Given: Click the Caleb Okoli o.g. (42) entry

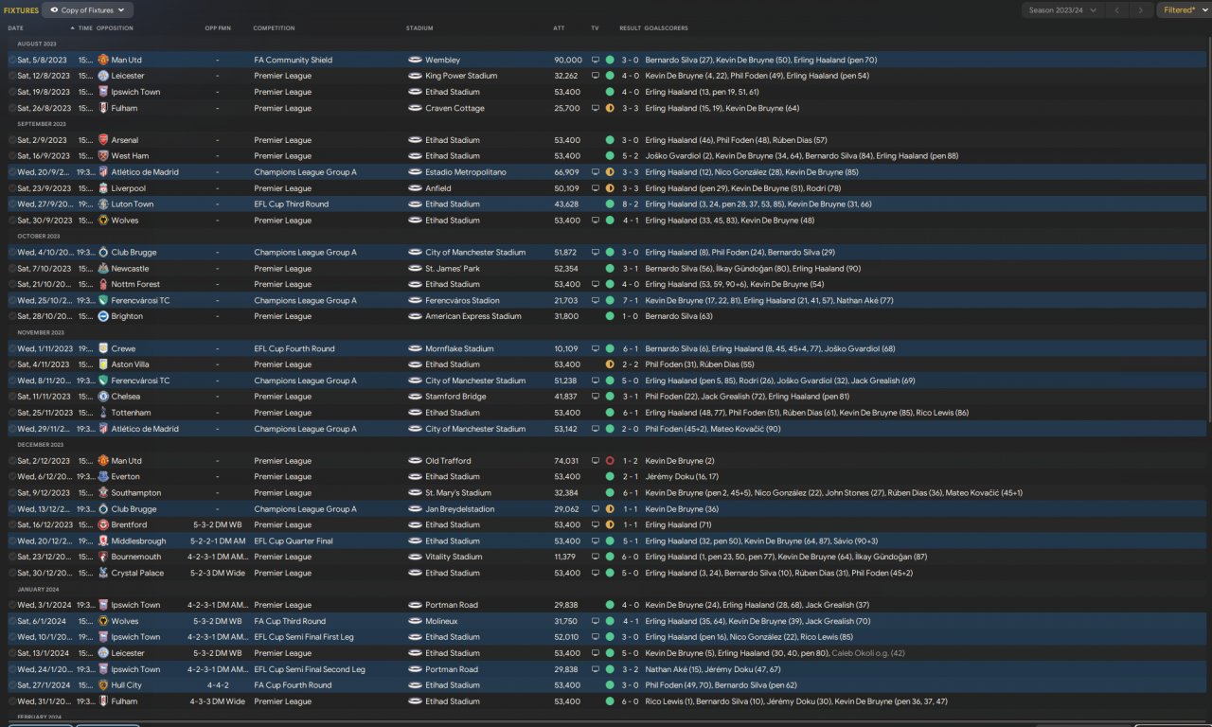Looking at the screenshot, I should [x=868, y=653].
